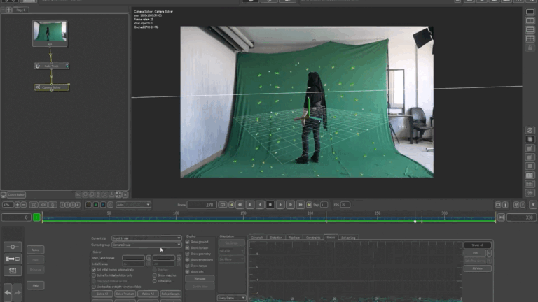Enable Exhaustive checkbox
Viewport: 538px width, 302px height.
click(154, 281)
